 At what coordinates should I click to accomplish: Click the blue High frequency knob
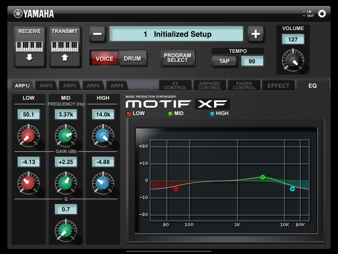(103, 135)
